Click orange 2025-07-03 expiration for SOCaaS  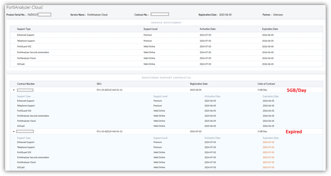click(x=268, y=167)
